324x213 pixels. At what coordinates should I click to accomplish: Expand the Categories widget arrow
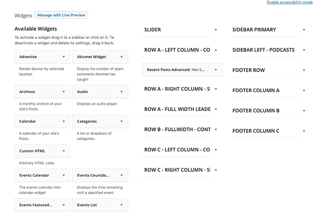[x=122, y=121]
